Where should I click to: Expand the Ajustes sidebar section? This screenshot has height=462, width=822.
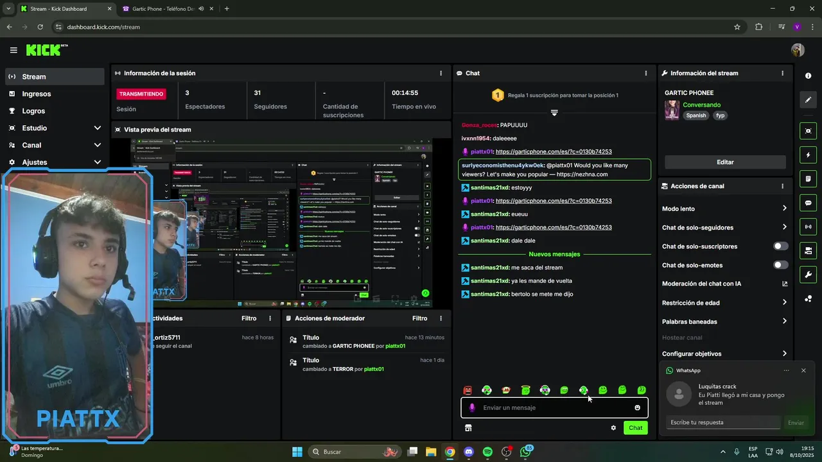(x=98, y=162)
